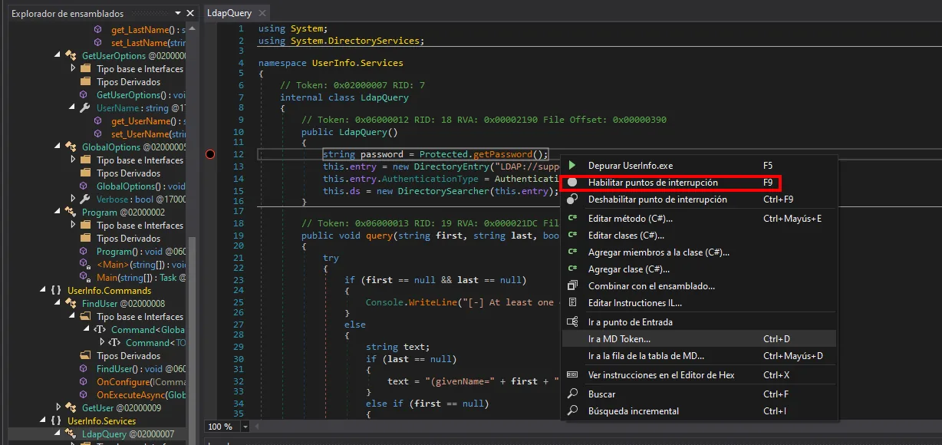The width and height of the screenshot is (942, 445).
Task: Click the magnifier icon beside Buscar
Action: pyautogui.click(x=571, y=394)
